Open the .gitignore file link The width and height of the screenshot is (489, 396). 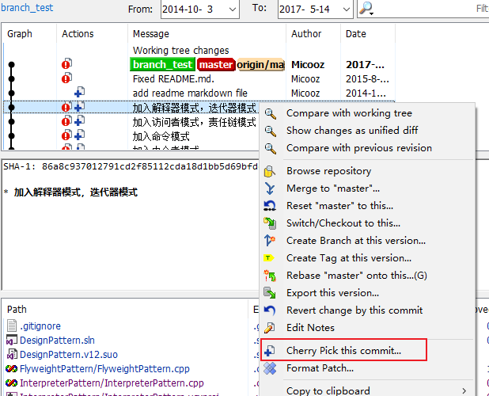click(40, 326)
